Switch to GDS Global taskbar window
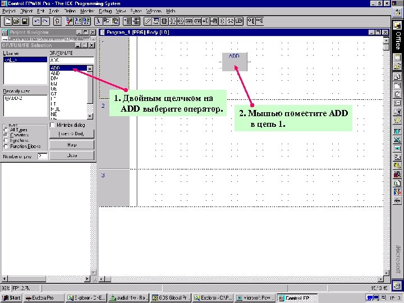This screenshot has width=404, height=303. [x=171, y=298]
